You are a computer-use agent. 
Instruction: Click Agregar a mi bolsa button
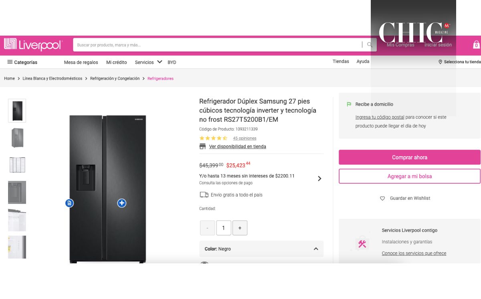(409, 176)
